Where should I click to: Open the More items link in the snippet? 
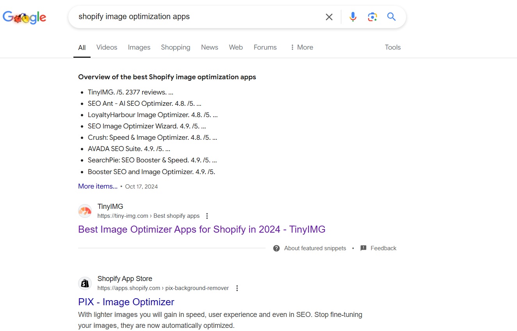[98, 186]
